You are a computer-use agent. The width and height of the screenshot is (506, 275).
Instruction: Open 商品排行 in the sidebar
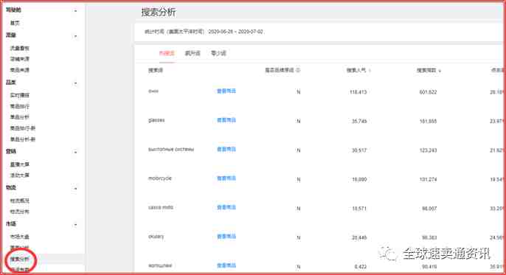tap(20, 106)
